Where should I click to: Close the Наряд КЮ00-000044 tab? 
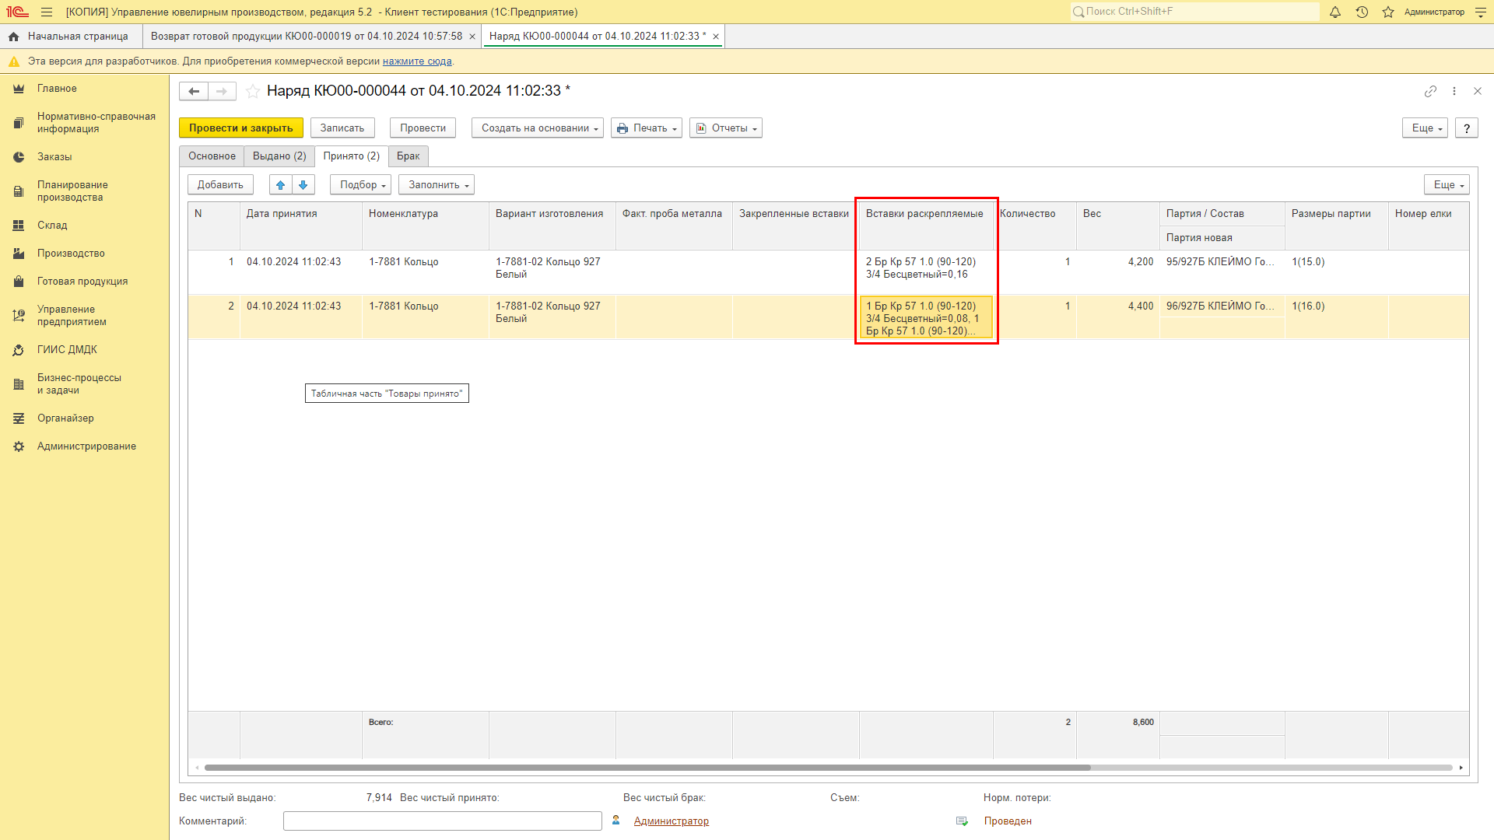click(x=716, y=37)
